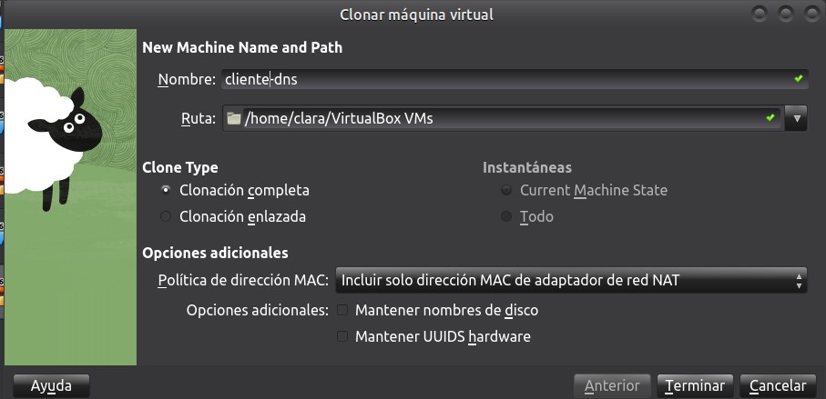This screenshot has width=826, height=399.
Task: Click the folder icon in Ruta field
Action: (x=233, y=118)
